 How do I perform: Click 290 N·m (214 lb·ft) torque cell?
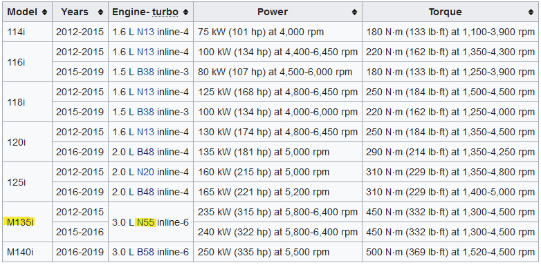tap(450, 152)
